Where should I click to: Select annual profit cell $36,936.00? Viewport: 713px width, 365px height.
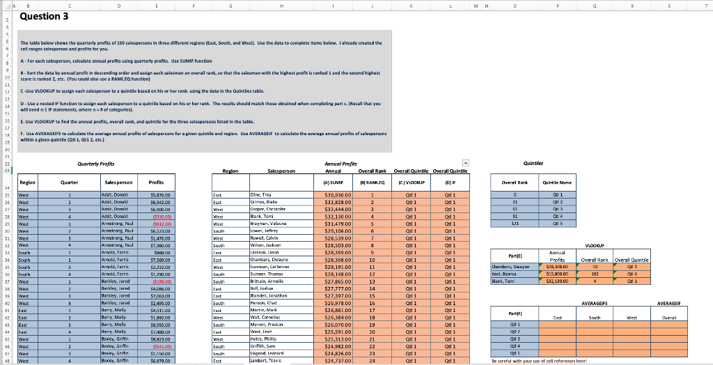pyautogui.click(x=334, y=195)
